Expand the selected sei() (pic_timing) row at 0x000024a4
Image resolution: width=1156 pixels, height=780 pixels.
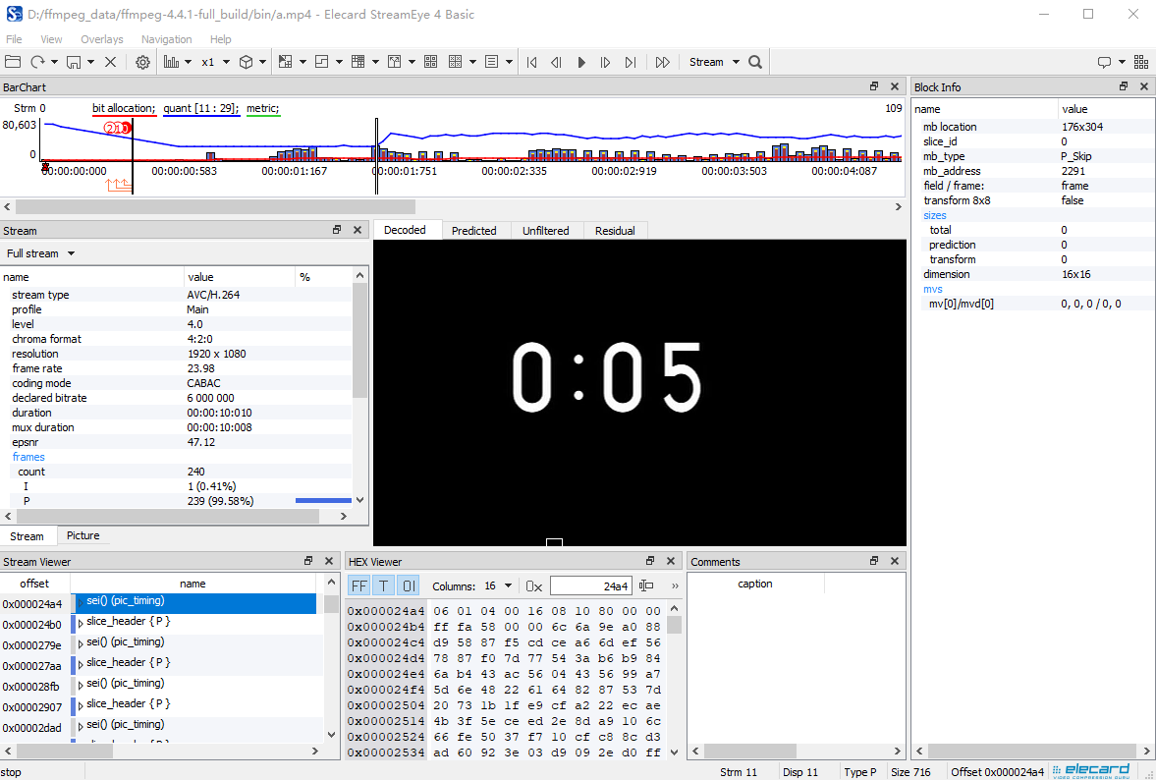click(x=81, y=602)
